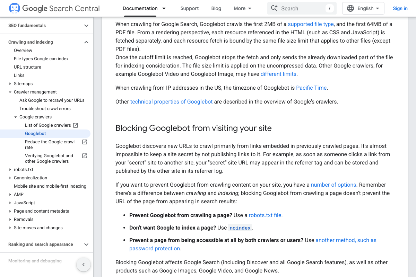Image resolution: width=416 pixels, height=277 pixels.
Task: Click the slash keyboard shortcut badge in search
Action: point(329,8)
